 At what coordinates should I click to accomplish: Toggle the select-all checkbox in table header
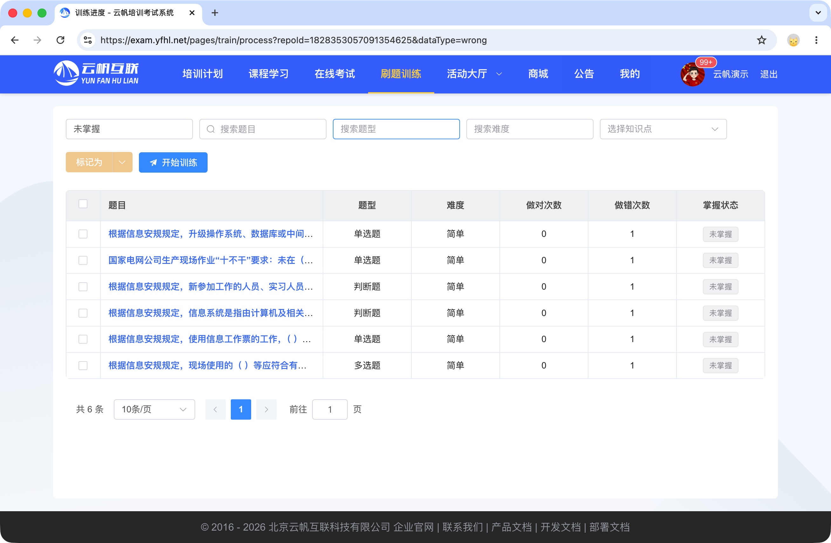tap(83, 204)
